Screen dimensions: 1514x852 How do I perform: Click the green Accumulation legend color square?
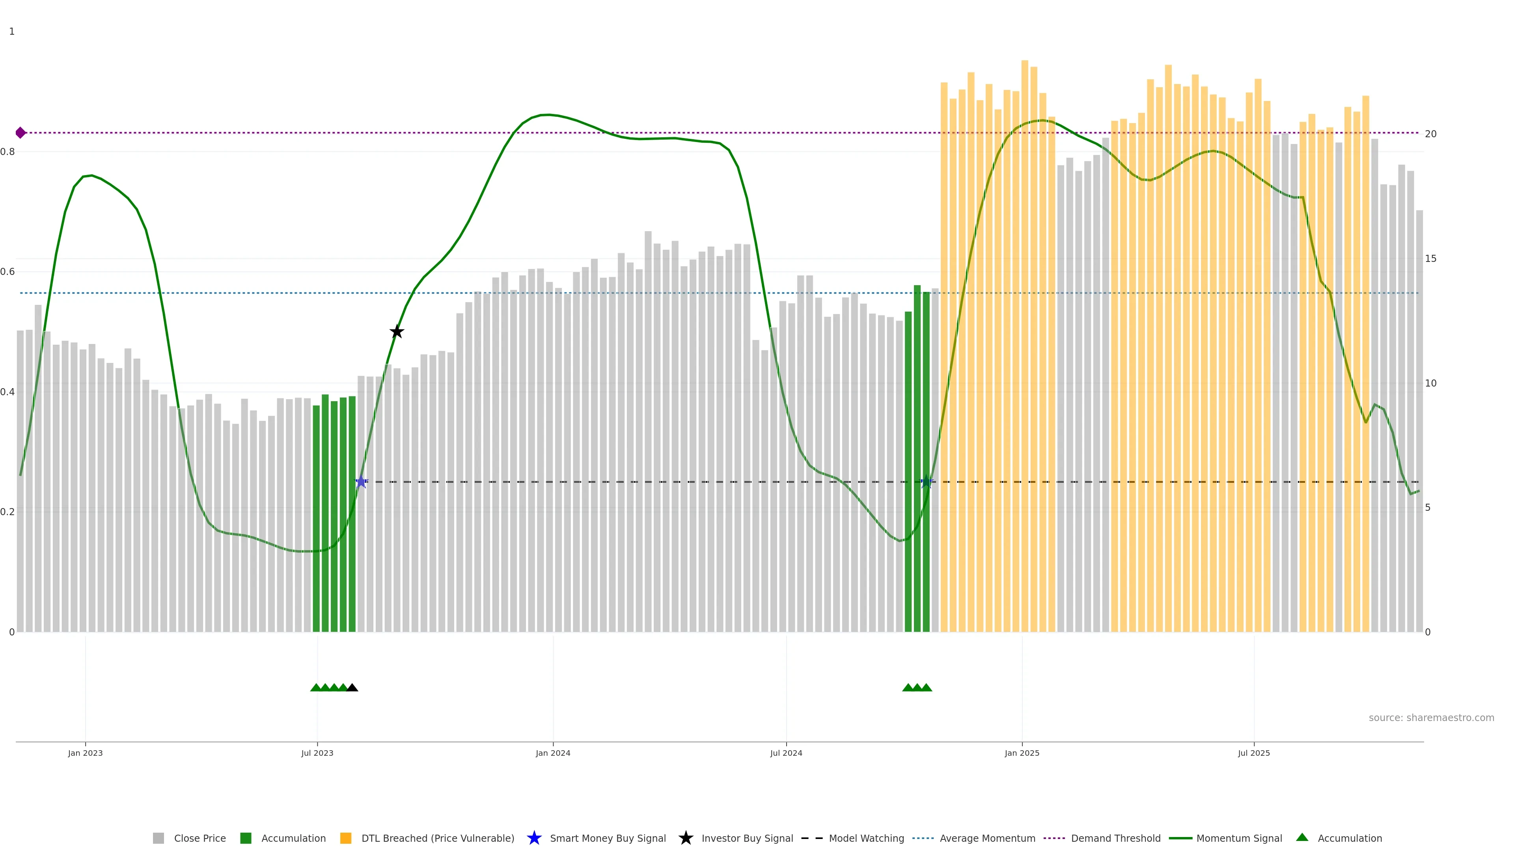pos(246,838)
